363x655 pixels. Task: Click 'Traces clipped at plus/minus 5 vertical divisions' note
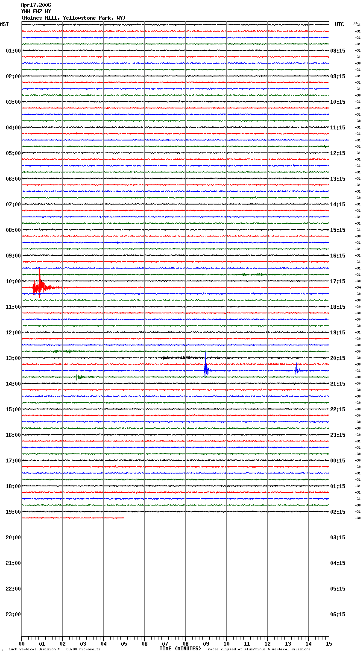click(x=258, y=649)
